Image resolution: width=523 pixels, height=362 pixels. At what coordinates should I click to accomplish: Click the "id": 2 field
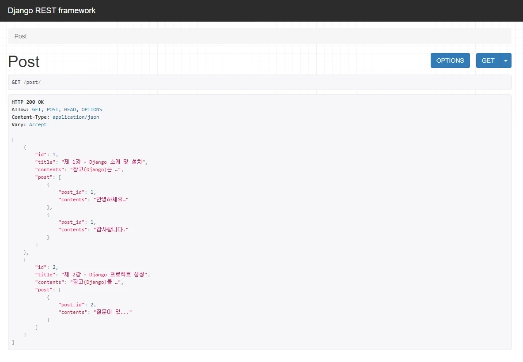46,267
